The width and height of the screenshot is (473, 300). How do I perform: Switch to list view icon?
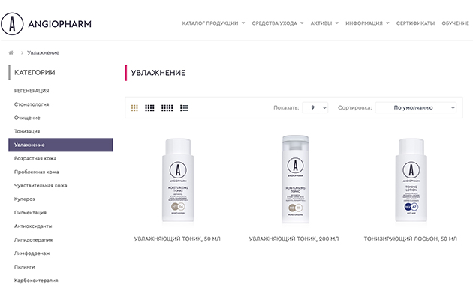pyautogui.click(x=184, y=108)
